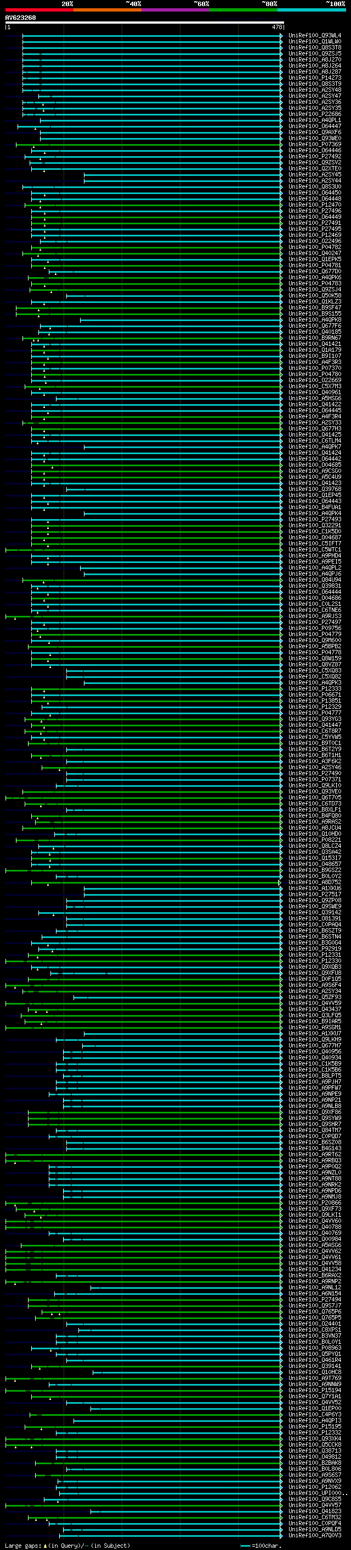This screenshot has height=1550, width=351.
Task: Select hit label UniRef100_A8JCU4
Action: [315, 828]
